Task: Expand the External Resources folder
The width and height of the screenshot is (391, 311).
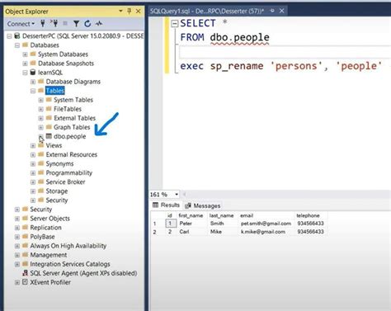Action: pos(33,154)
